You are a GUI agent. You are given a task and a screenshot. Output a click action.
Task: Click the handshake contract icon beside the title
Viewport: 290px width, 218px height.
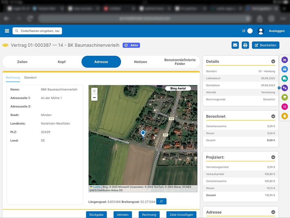(x=5, y=45)
